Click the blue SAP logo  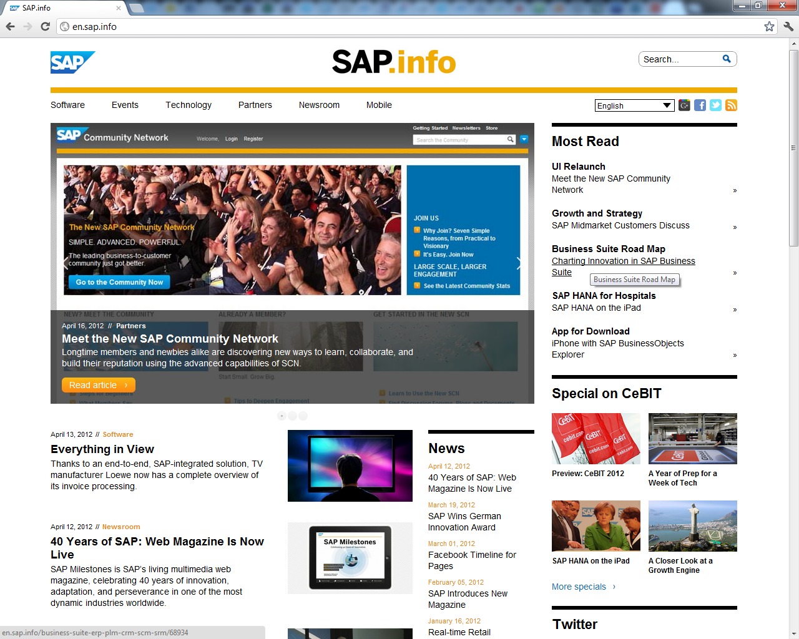[72, 62]
